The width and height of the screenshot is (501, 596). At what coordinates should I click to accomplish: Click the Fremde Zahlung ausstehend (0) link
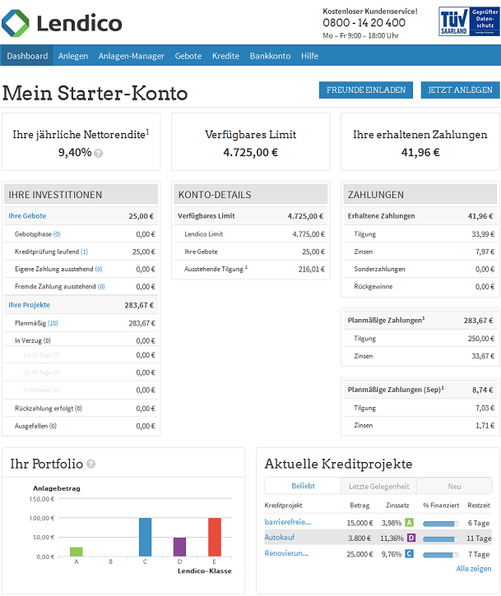(x=101, y=287)
